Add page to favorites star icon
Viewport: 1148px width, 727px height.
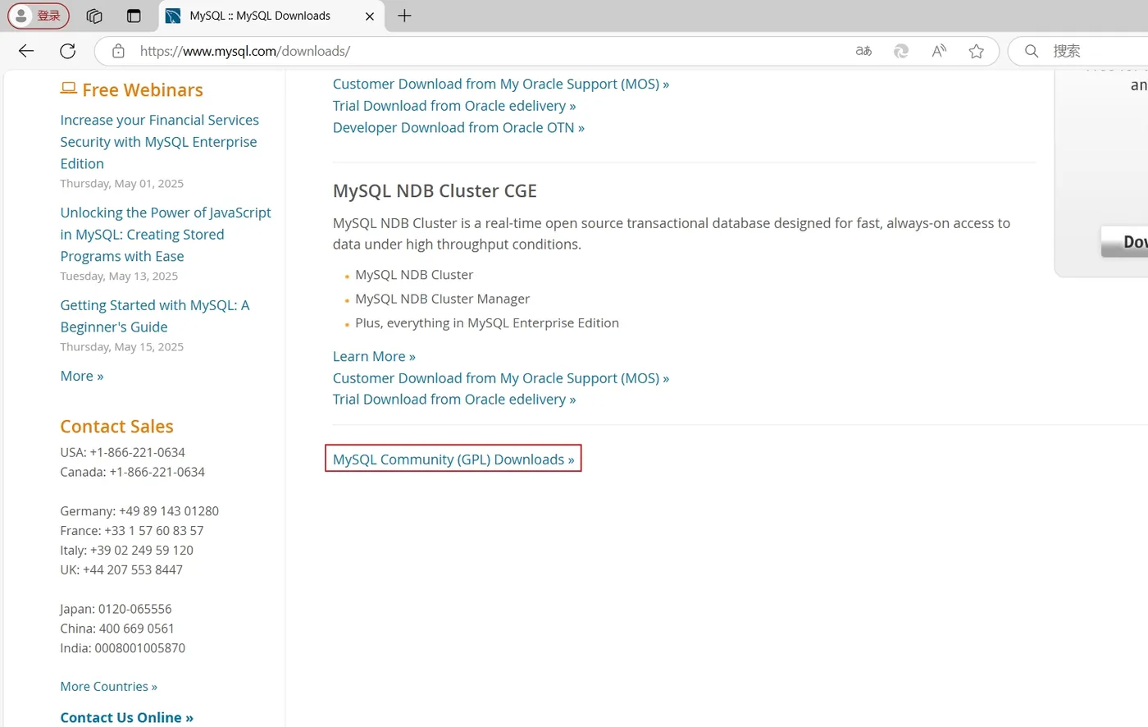976,51
